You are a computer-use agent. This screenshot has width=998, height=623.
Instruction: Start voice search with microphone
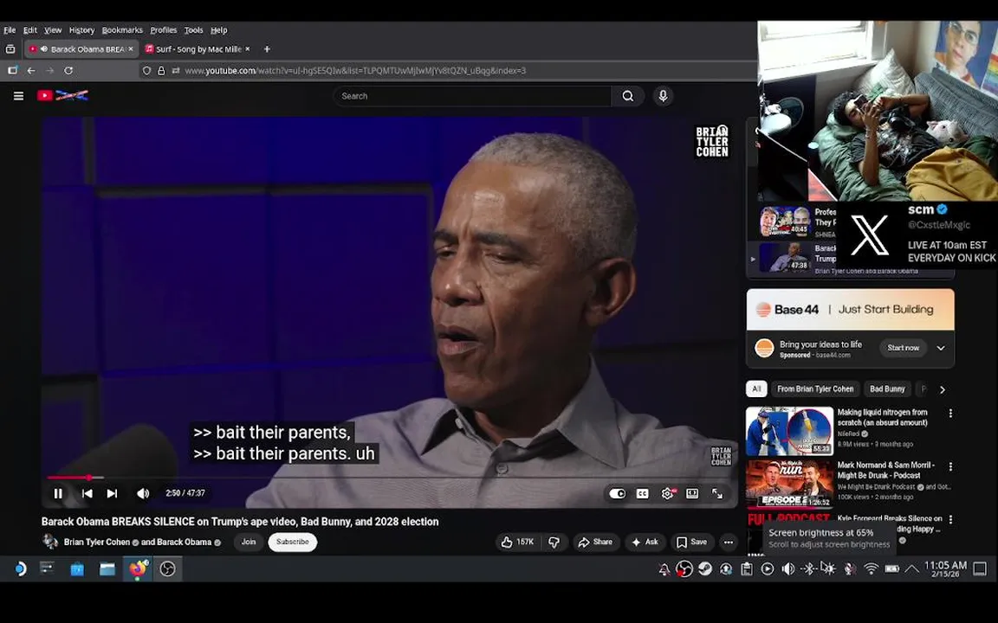664,96
